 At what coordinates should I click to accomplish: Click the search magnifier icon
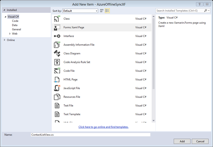[205, 11]
